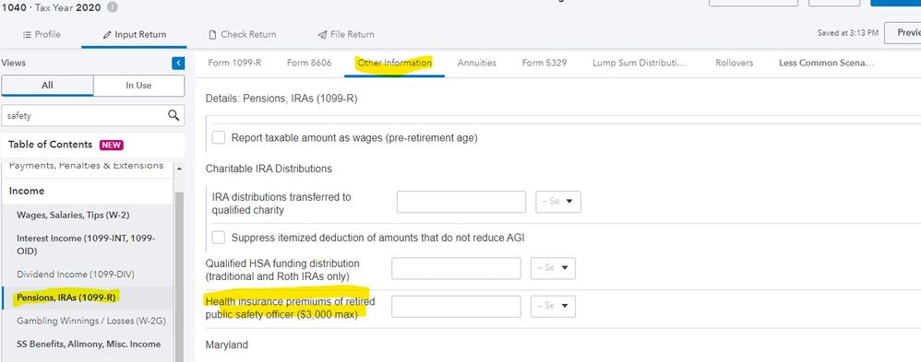Image resolution: width=921 pixels, height=362 pixels.
Task: Click the tax year info icon
Action: [x=113, y=7]
